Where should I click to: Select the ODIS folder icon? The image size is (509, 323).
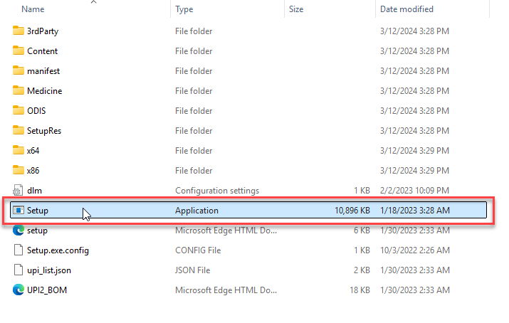click(x=19, y=111)
